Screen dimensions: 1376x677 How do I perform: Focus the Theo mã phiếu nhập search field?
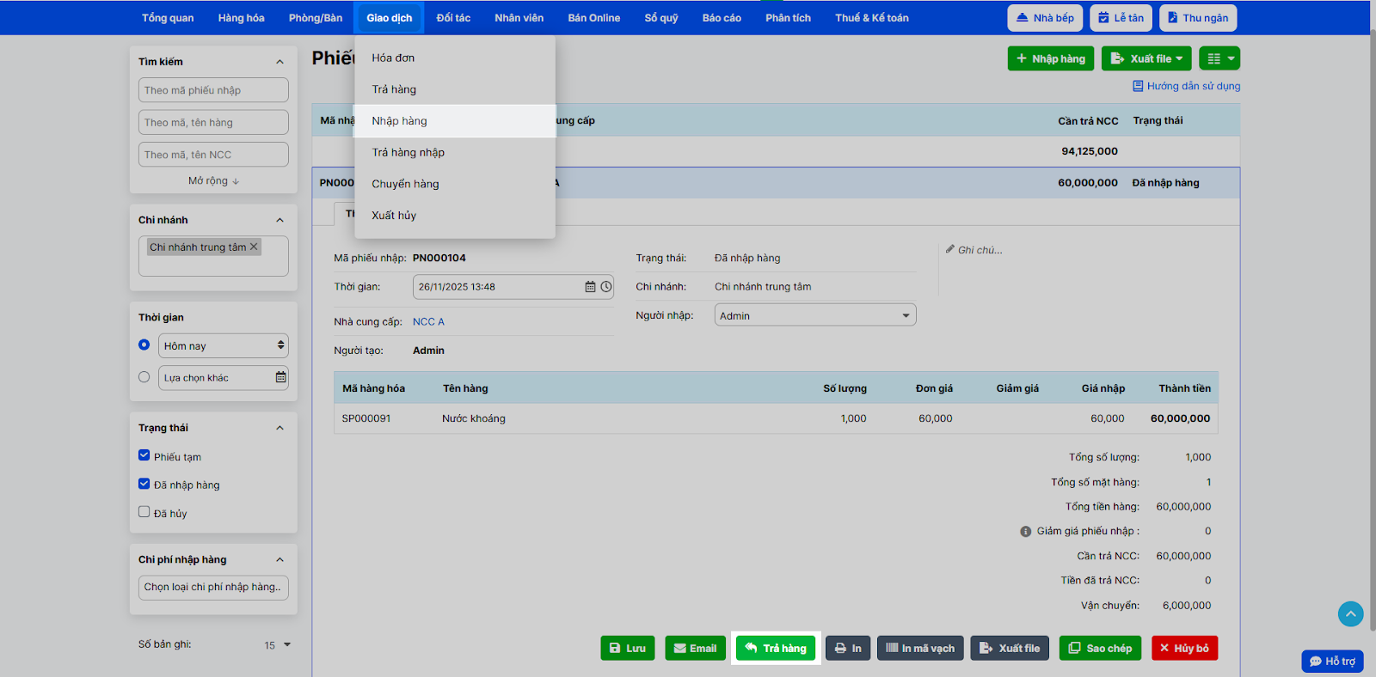tap(213, 90)
